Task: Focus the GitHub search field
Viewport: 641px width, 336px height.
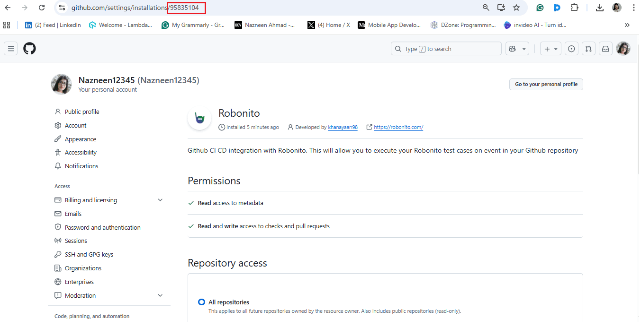Action: [446, 49]
